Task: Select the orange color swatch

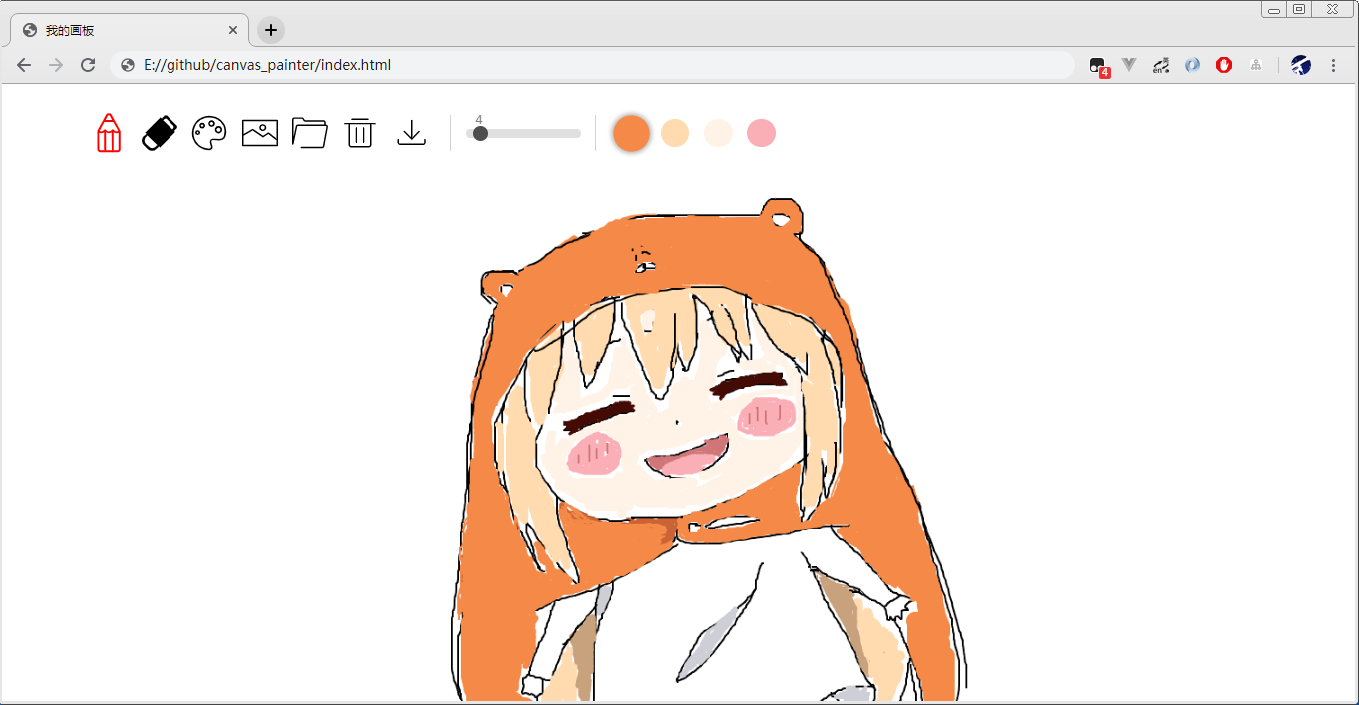Action: tap(631, 132)
